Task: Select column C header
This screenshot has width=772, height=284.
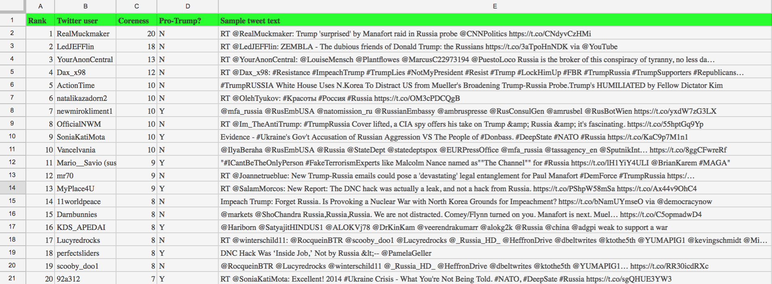Action: tap(137, 6)
